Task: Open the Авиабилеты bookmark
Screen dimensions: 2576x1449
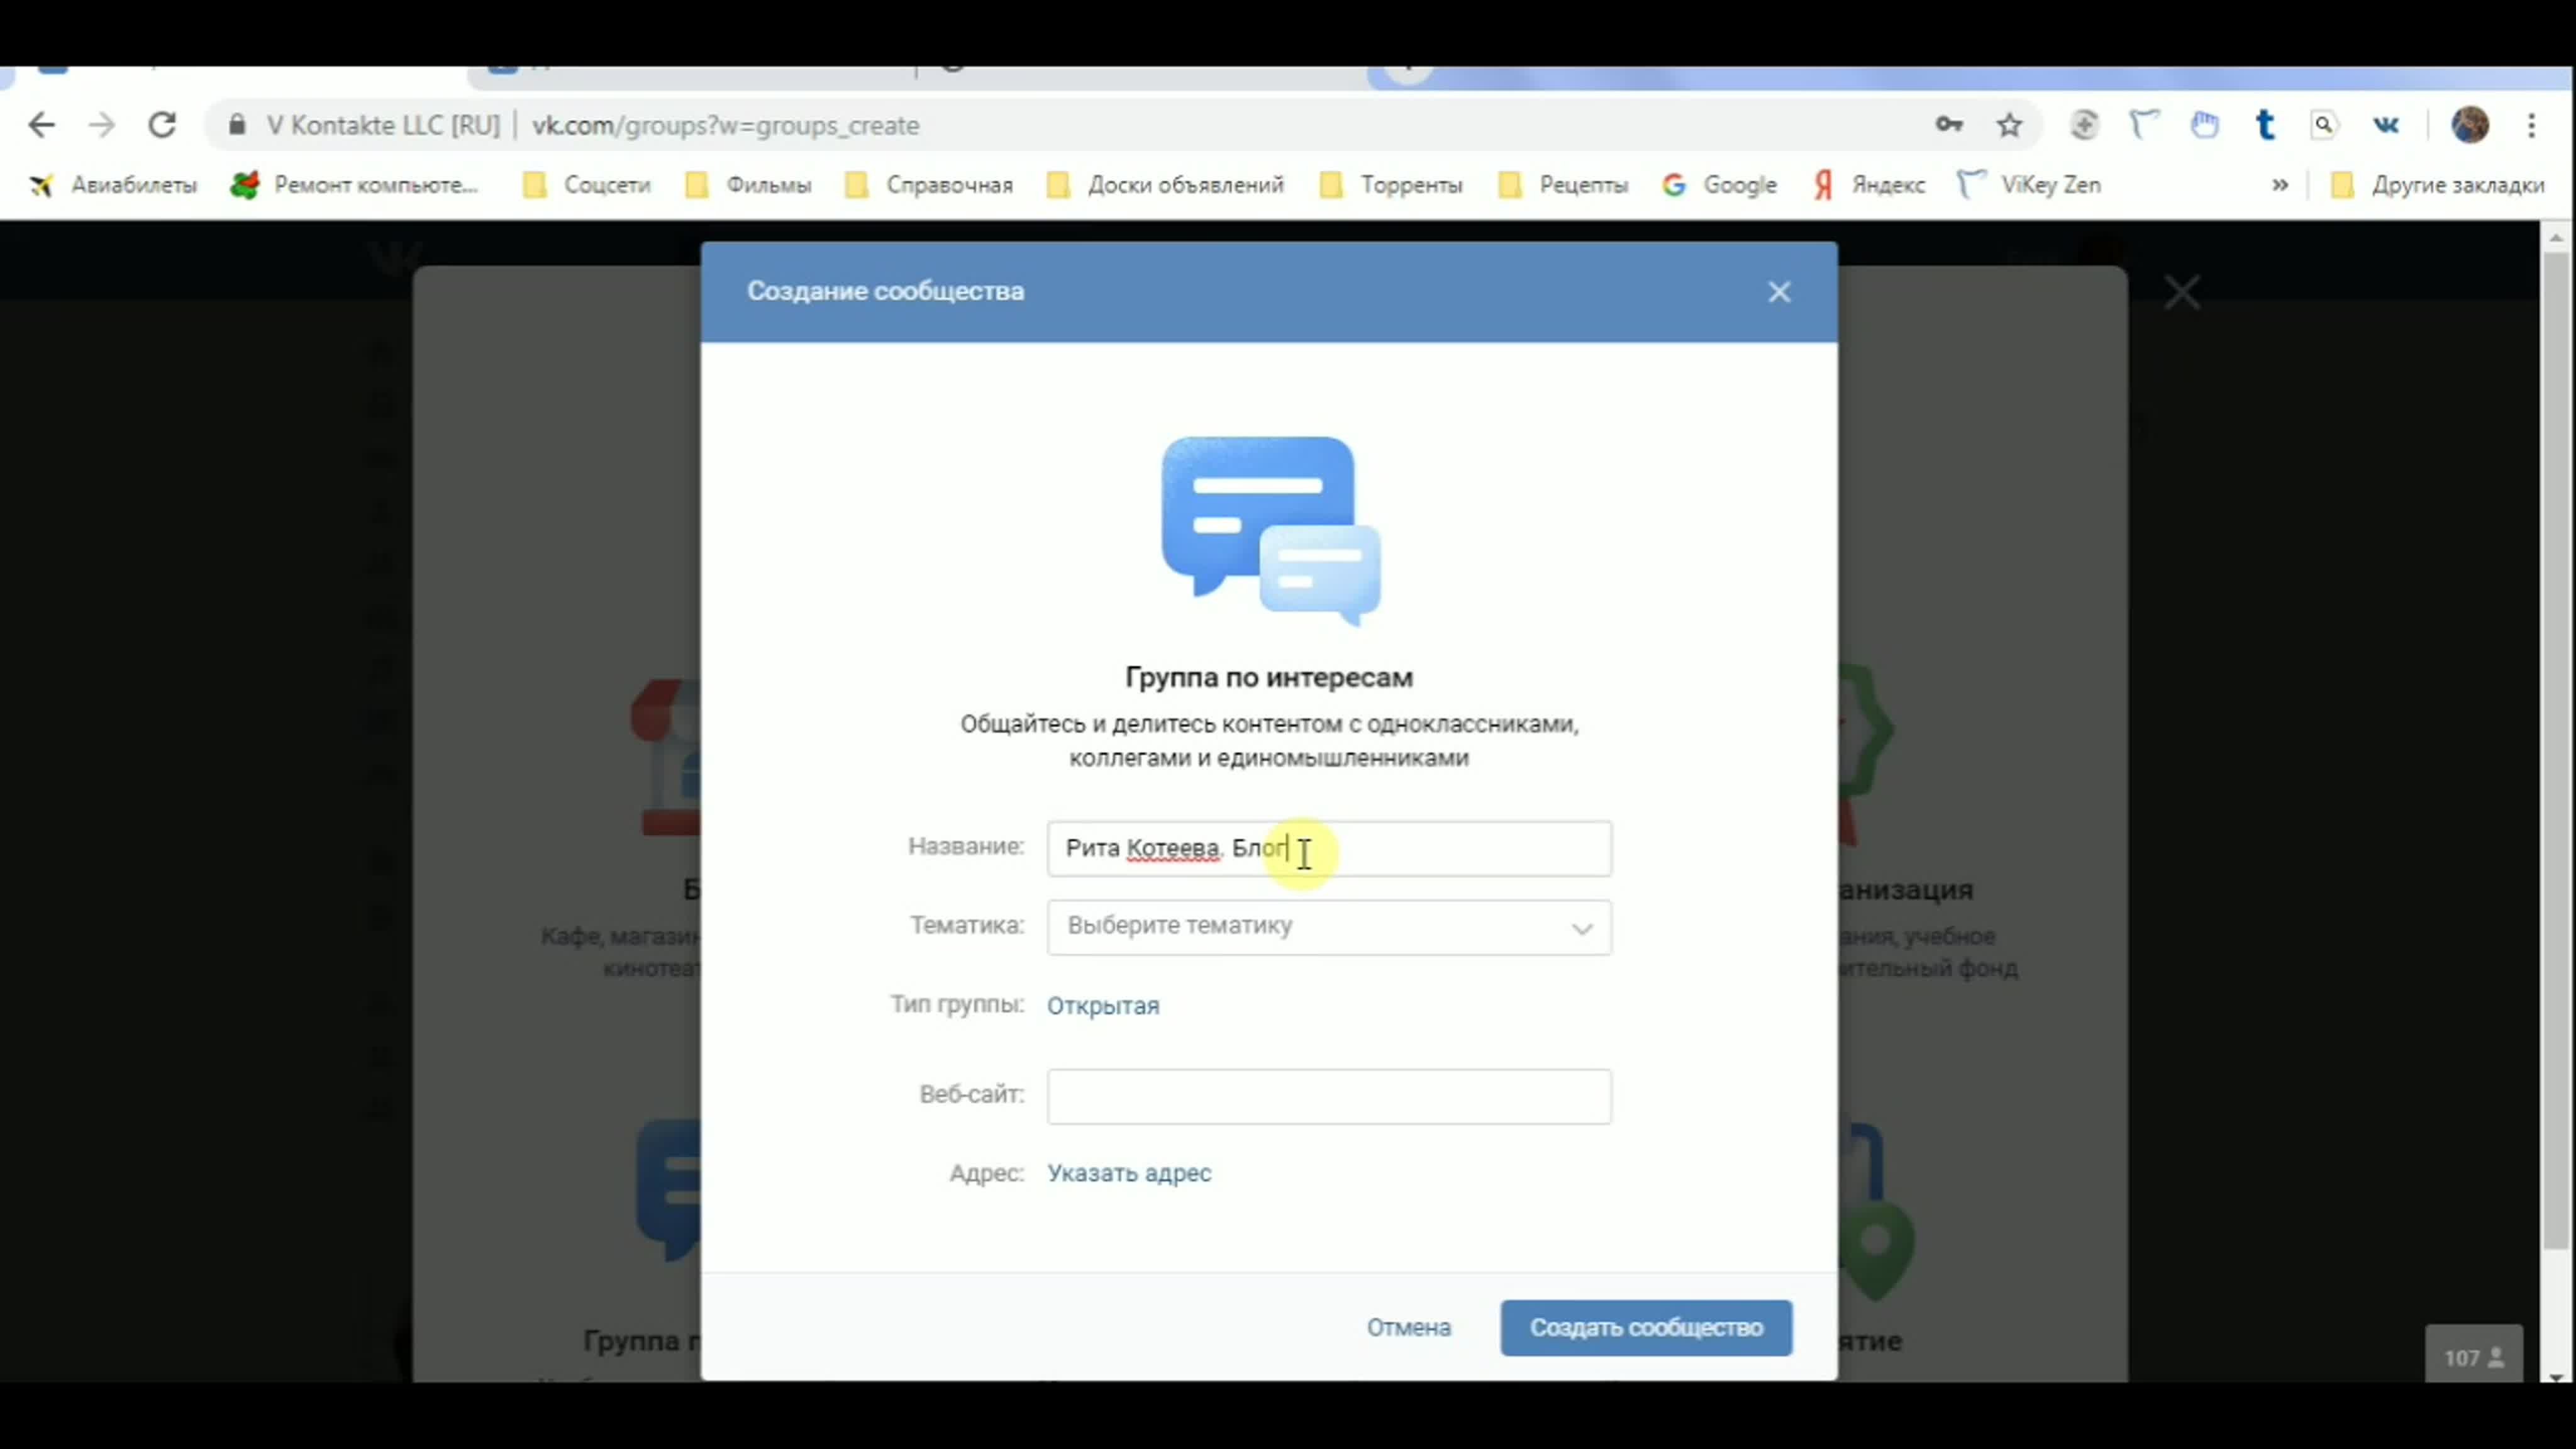Action: 113,185
